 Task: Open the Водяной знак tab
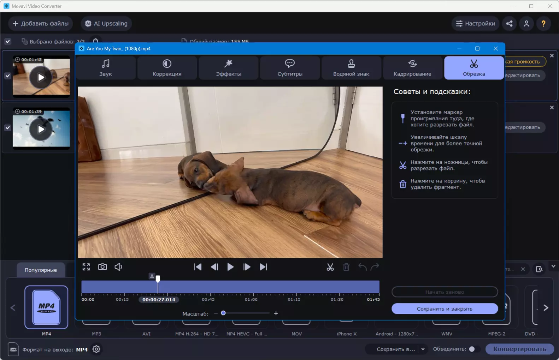(x=351, y=68)
